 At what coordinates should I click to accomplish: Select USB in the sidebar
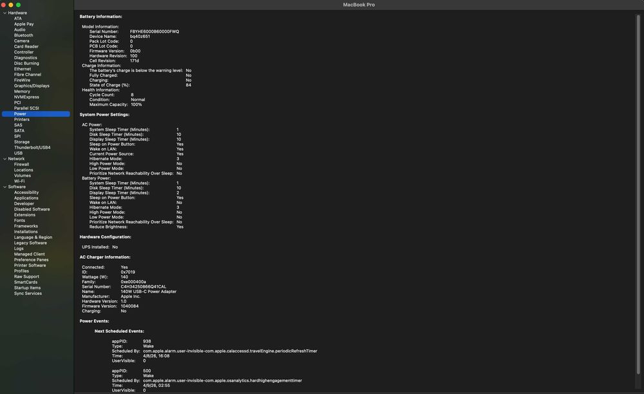click(18, 153)
